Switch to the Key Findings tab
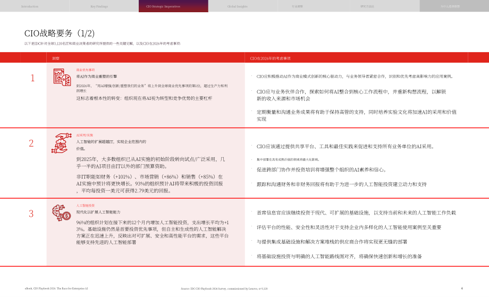489x297 pixels. pyautogui.click(x=99, y=6)
